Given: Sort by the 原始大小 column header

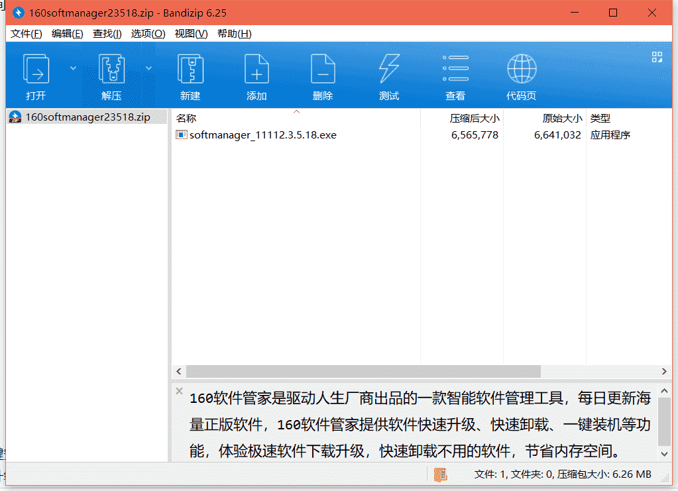Looking at the screenshot, I should [562, 118].
